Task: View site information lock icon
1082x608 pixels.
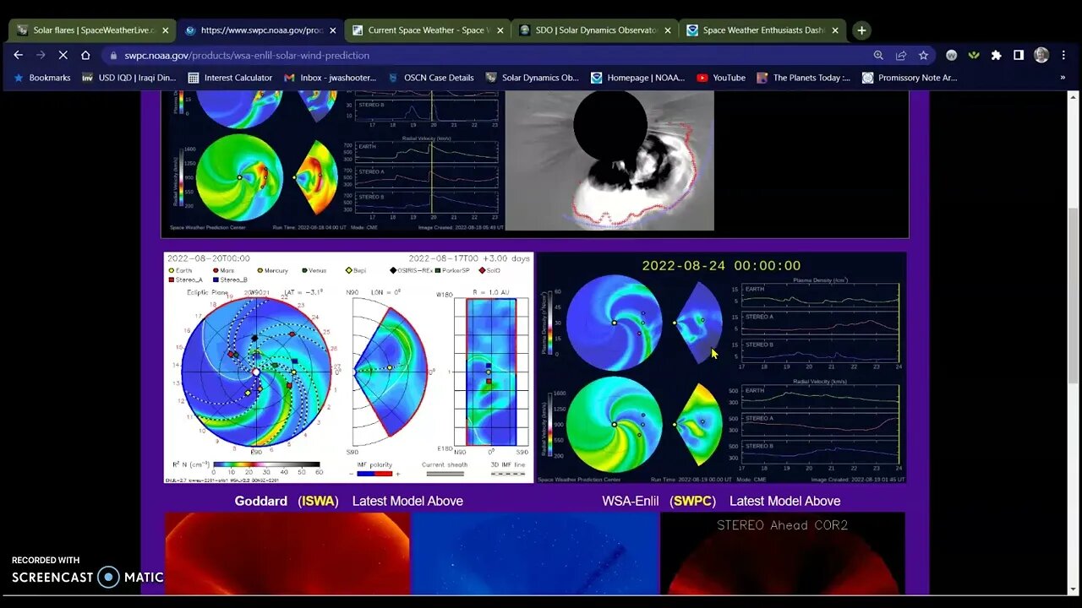Action: 114,55
